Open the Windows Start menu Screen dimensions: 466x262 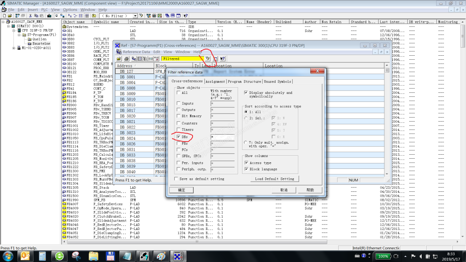(7, 256)
